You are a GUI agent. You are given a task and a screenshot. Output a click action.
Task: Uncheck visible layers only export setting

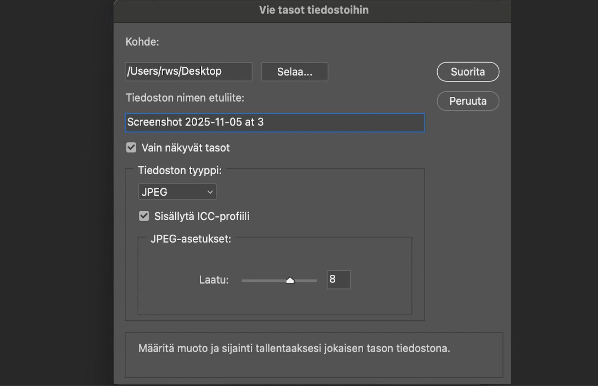(131, 147)
